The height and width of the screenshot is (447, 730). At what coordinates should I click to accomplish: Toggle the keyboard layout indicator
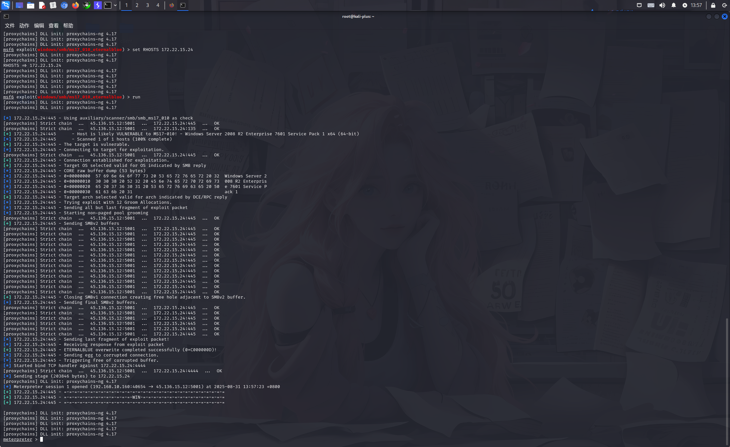tap(651, 5)
